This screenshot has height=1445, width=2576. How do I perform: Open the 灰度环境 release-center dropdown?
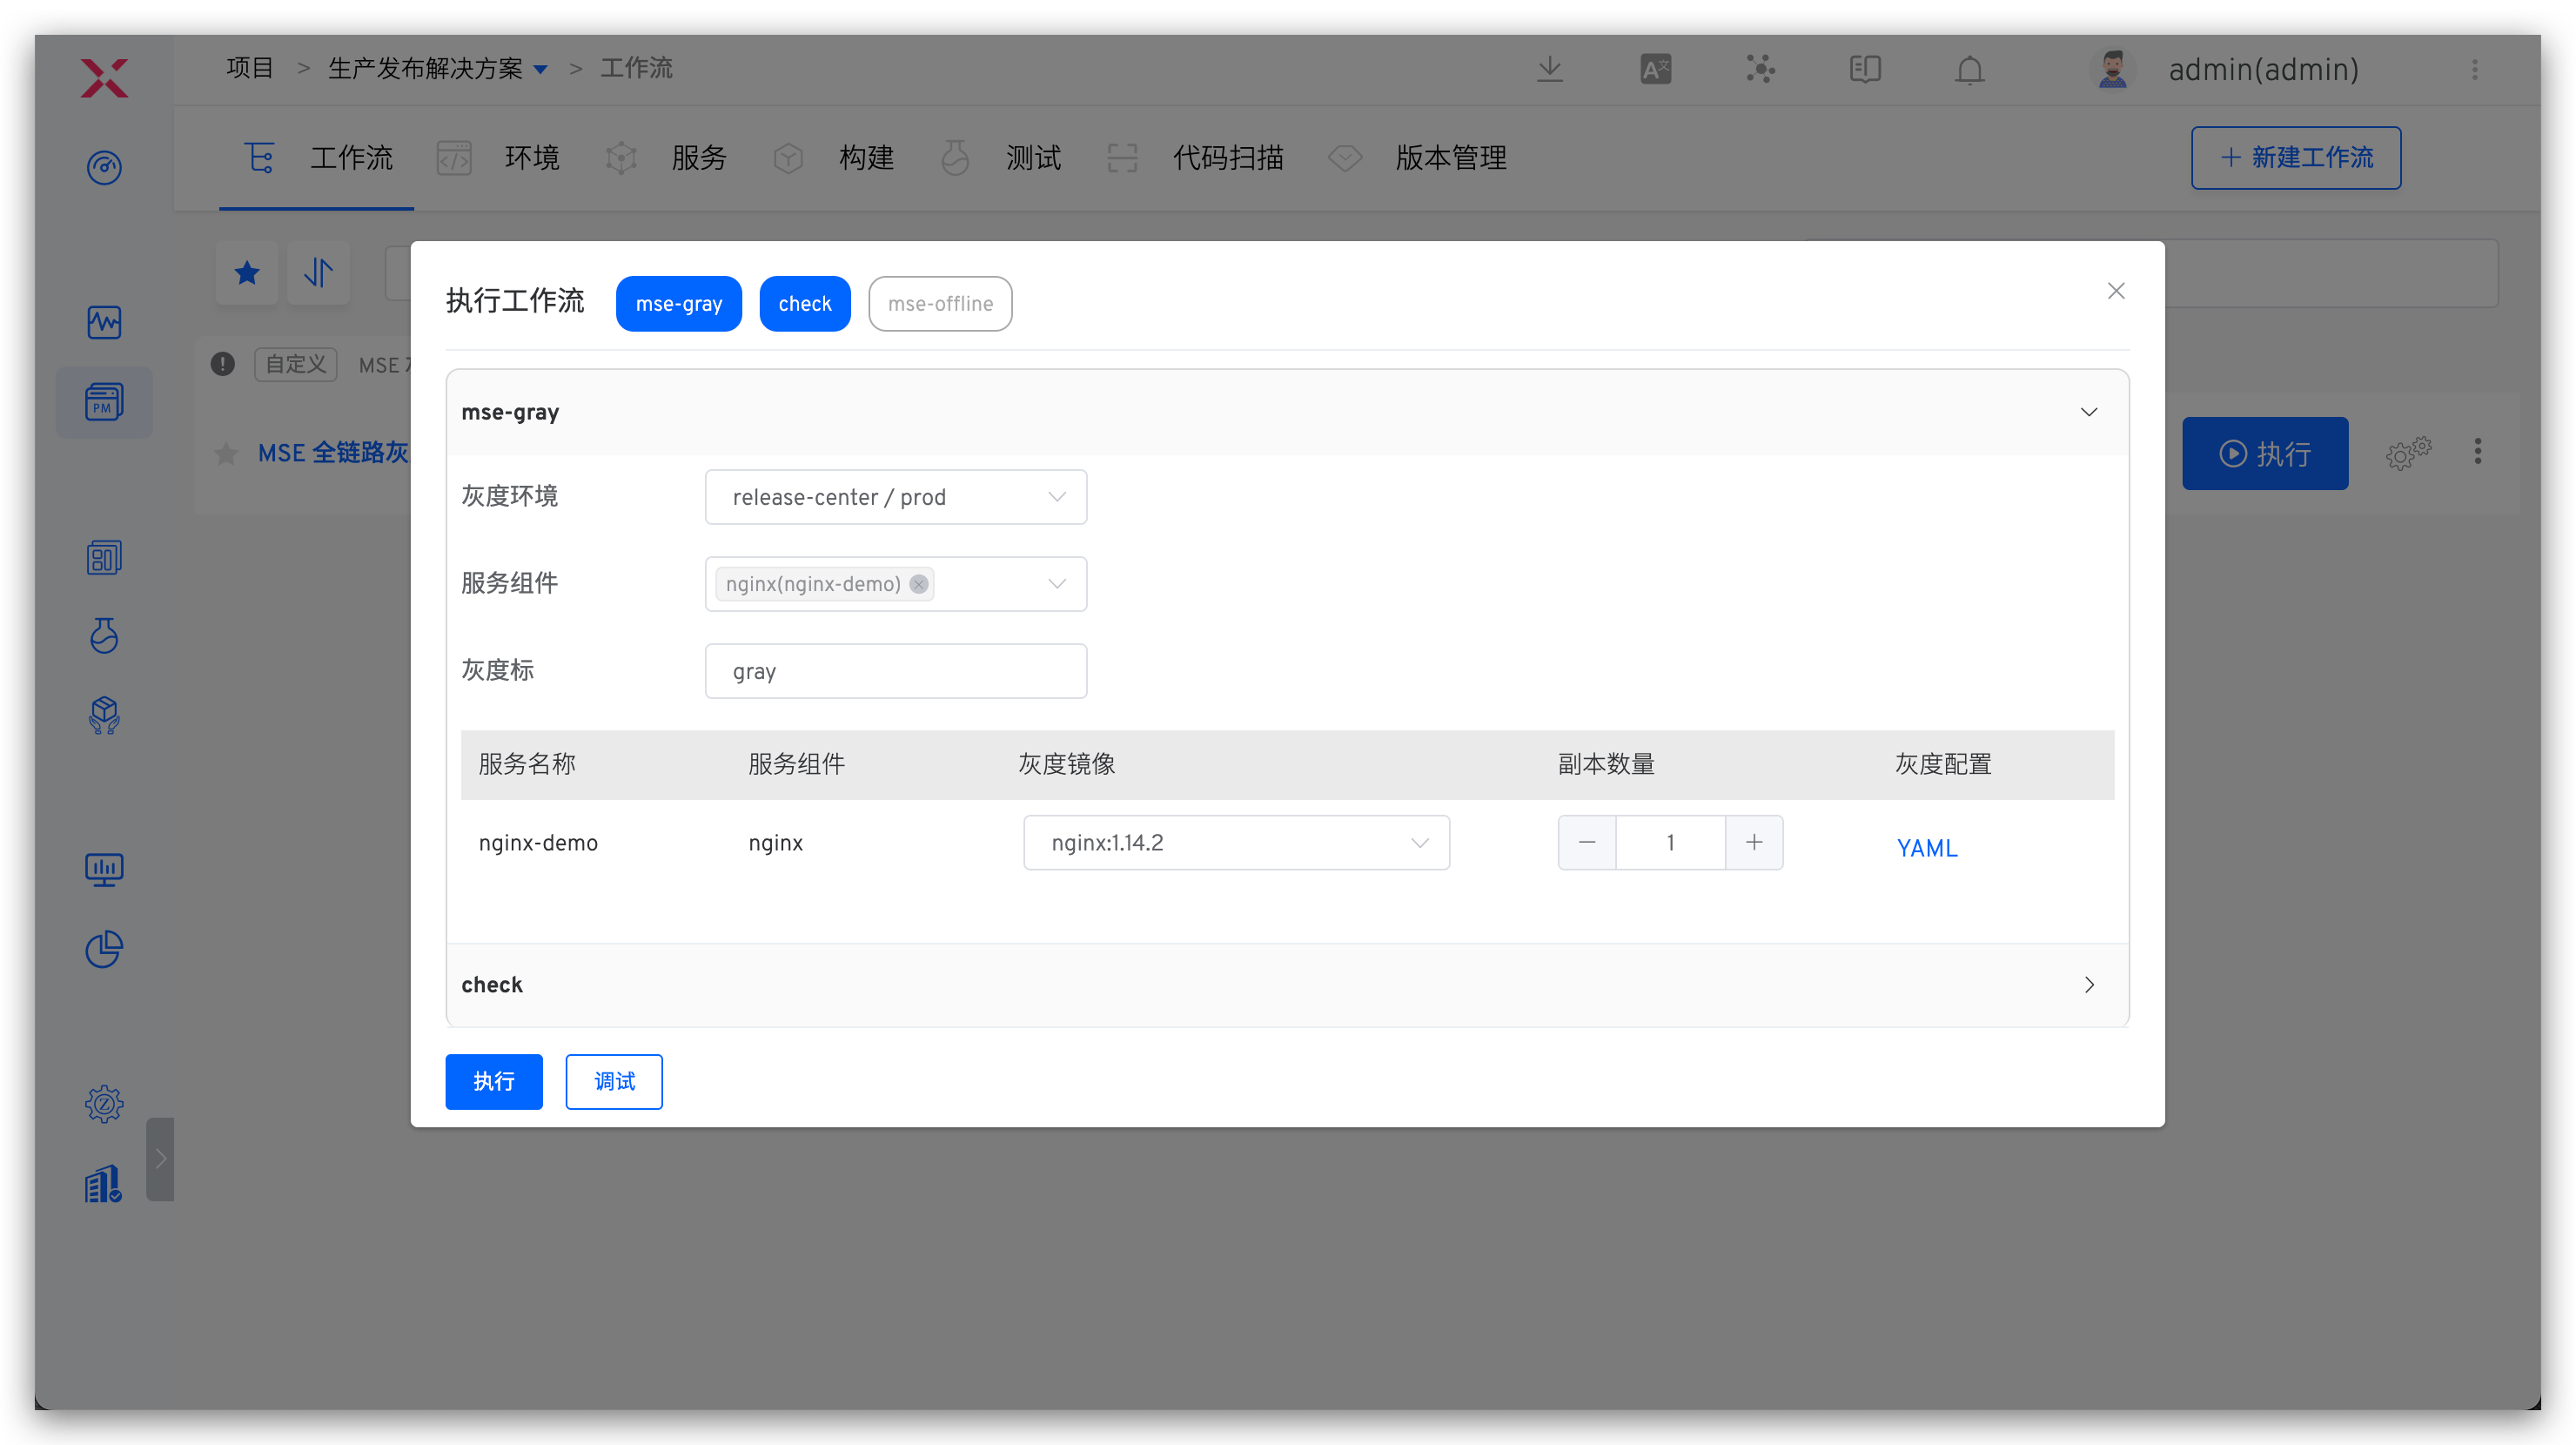pos(895,496)
